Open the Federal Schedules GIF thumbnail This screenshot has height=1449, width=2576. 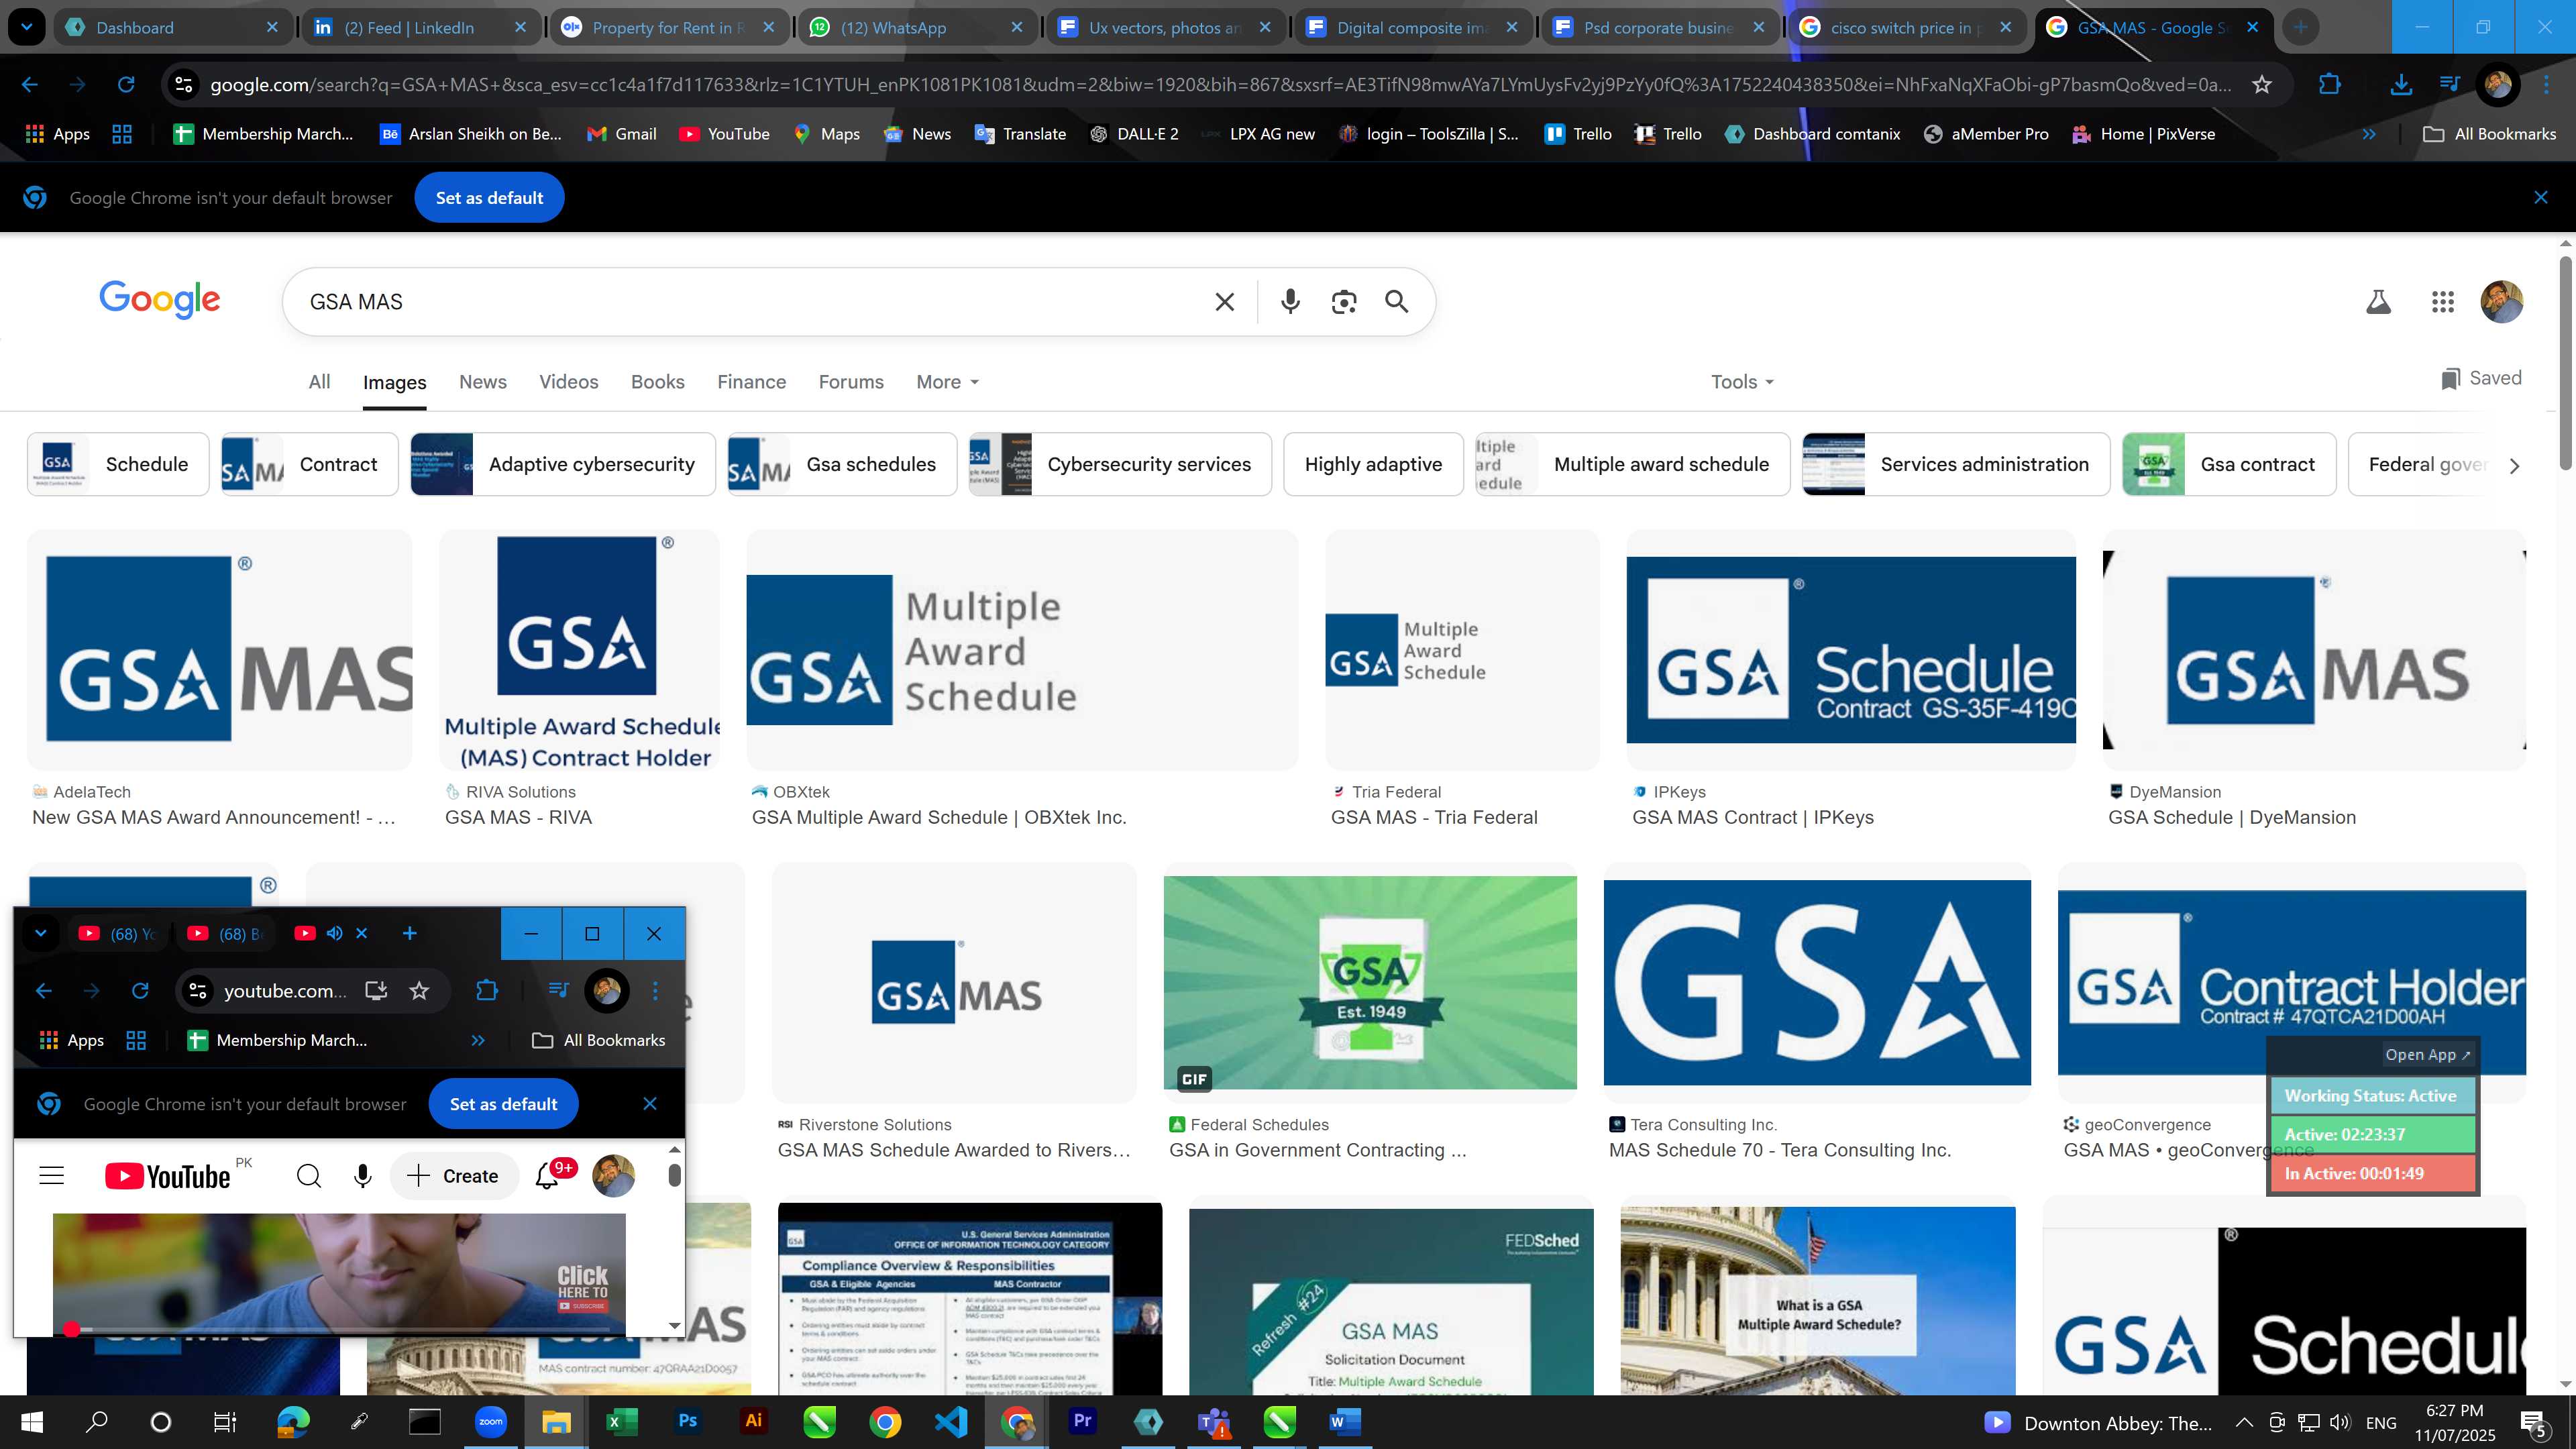[x=1370, y=983]
